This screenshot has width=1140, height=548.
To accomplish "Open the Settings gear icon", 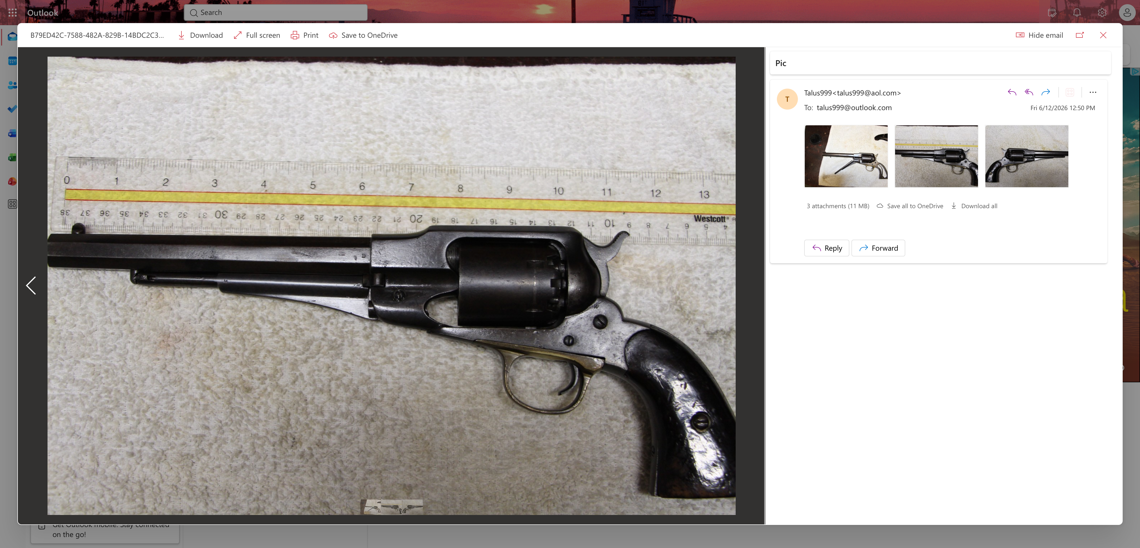I will click(x=1102, y=13).
